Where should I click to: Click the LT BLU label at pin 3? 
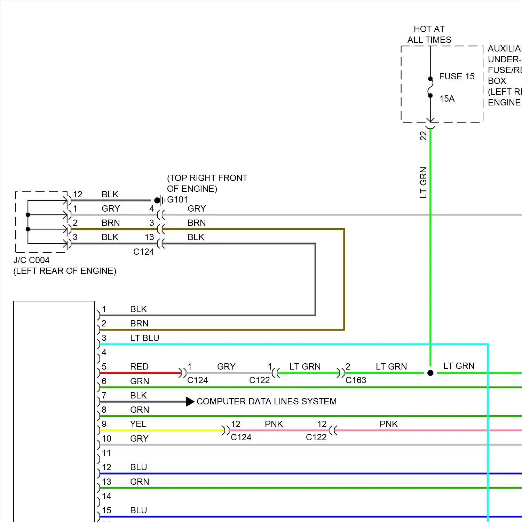coord(144,338)
